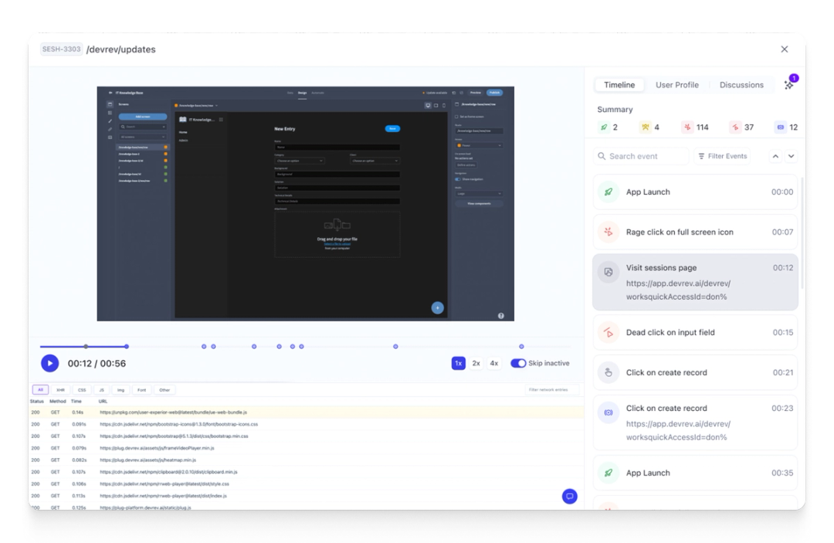Click the page icon for 00:23 create record
The image size is (834, 543).
click(609, 412)
